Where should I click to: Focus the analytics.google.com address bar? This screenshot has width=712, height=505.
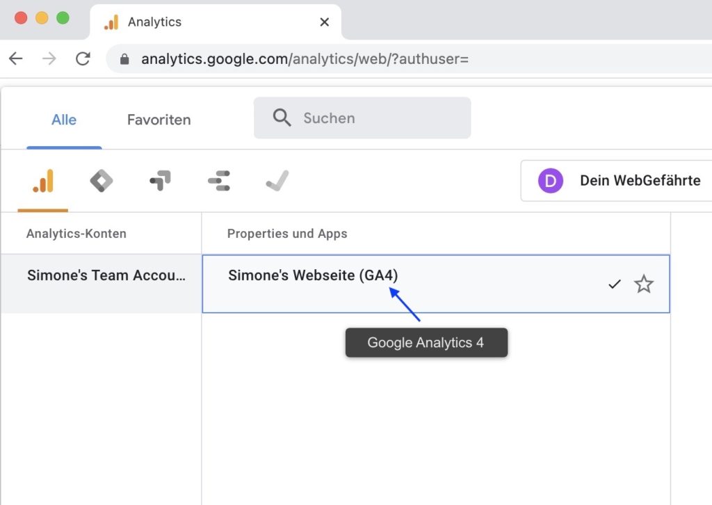[x=409, y=59]
